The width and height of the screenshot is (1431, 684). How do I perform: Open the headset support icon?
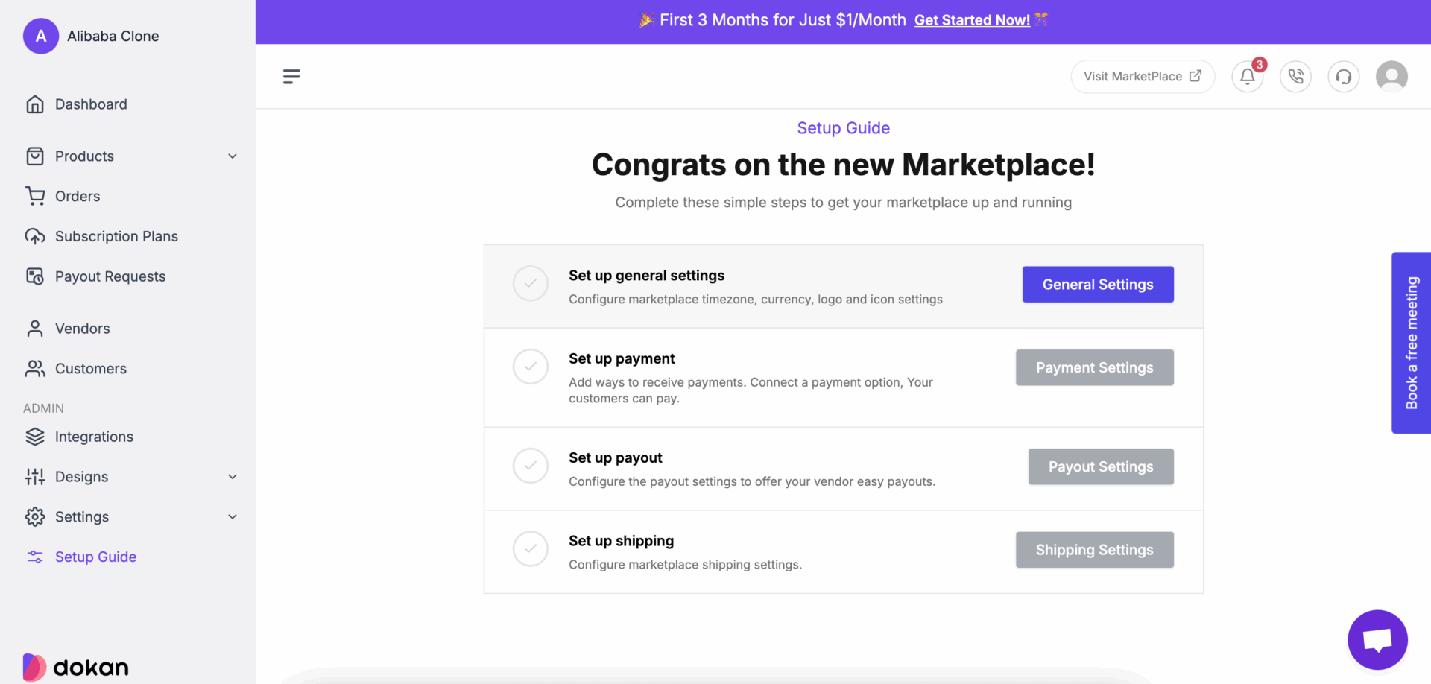pyautogui.click(x=1344, y=77)
